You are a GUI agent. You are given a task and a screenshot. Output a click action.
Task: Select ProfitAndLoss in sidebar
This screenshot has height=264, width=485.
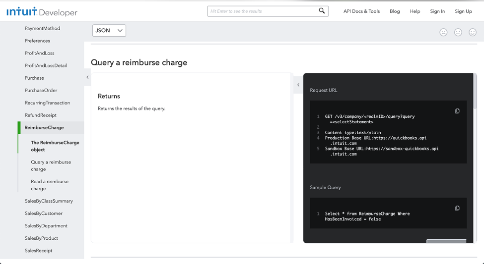pyautogui.click(x=39, y=53)
